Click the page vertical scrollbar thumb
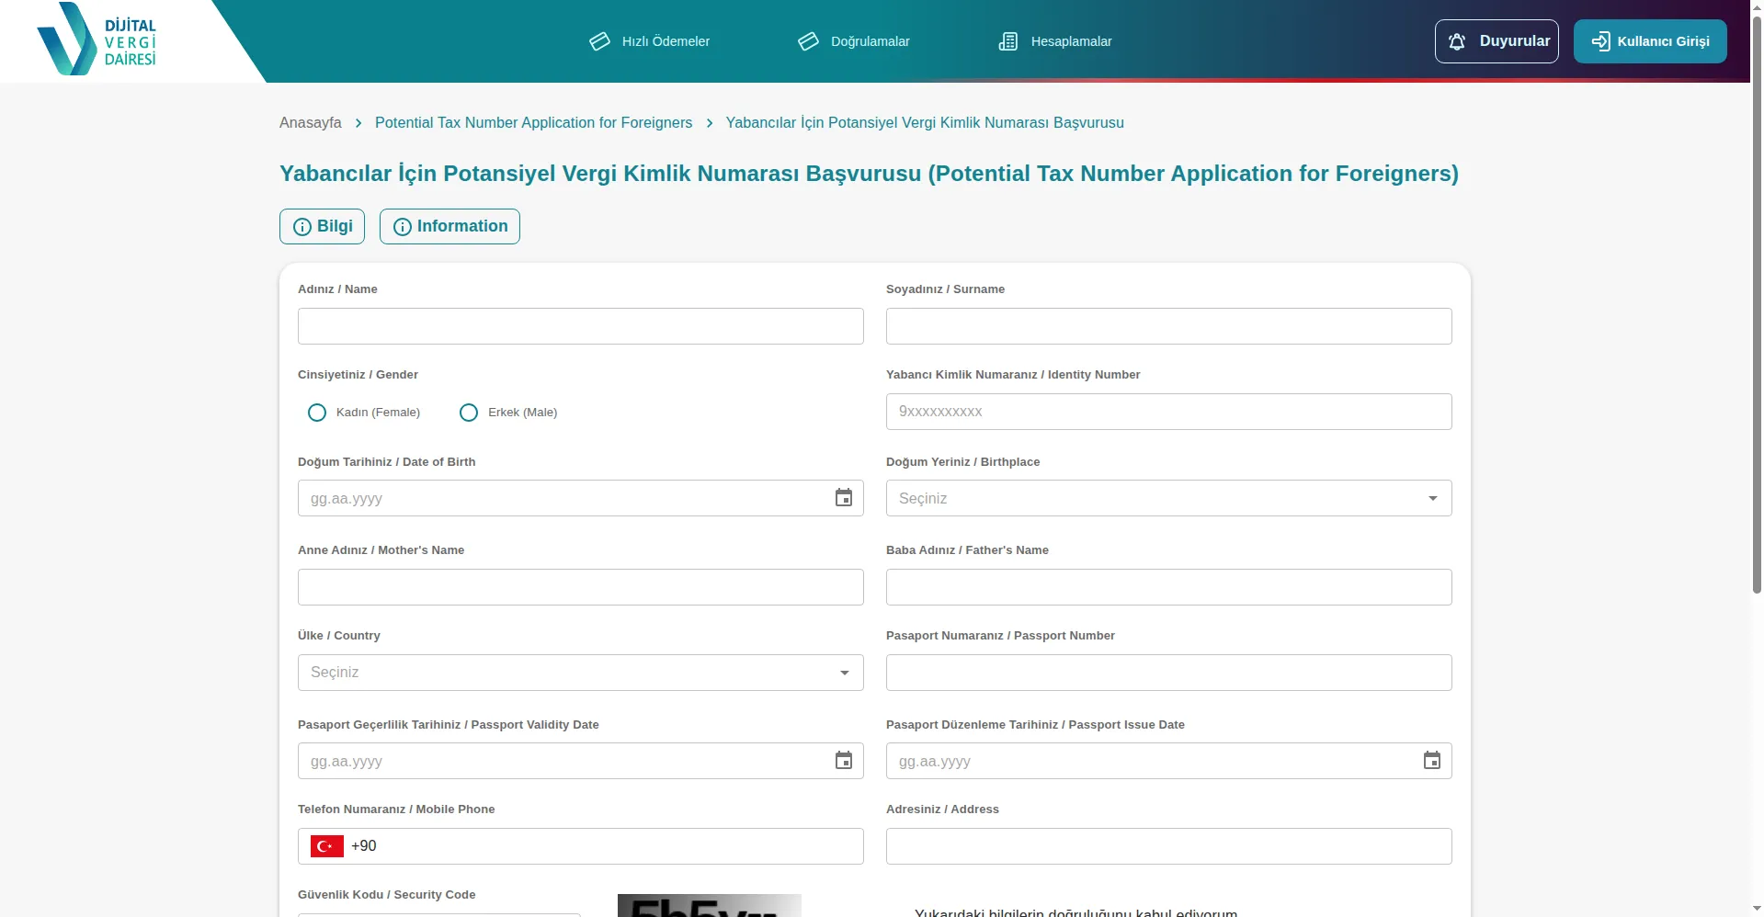The width and height of the screenshot is (1764, 917). click(1757, 303)
